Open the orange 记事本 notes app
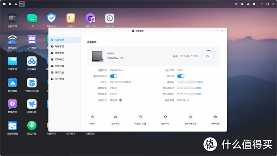This screenshot has height=156, width=277. [x=71, y=18]
